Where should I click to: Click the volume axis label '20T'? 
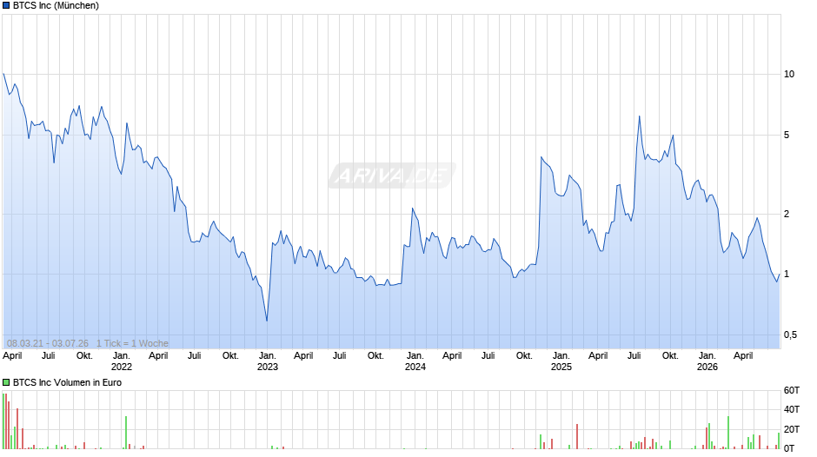point(792,429)
